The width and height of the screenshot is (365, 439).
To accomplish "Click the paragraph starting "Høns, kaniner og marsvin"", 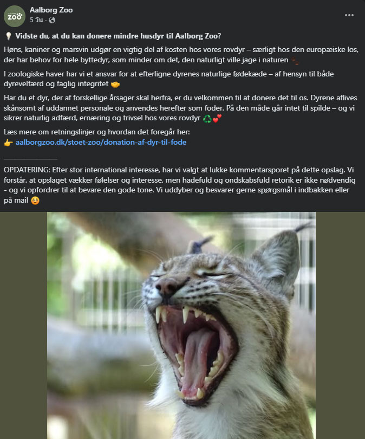I will pyautogui.click(x=181, y=55).
